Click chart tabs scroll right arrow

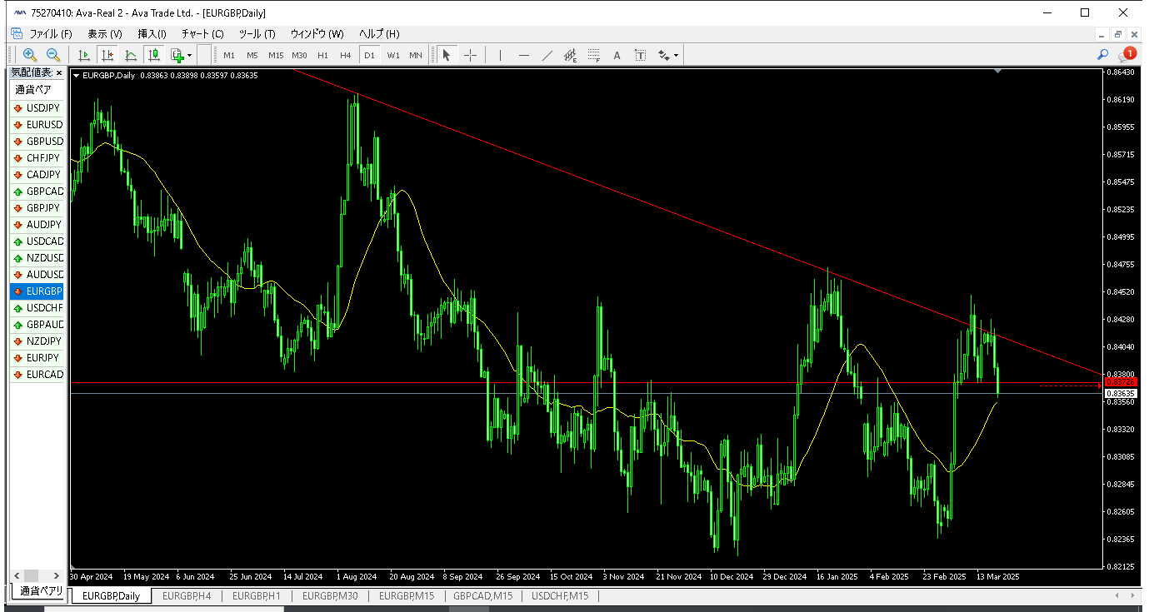pyautogui.click(x=1133, y=596)
